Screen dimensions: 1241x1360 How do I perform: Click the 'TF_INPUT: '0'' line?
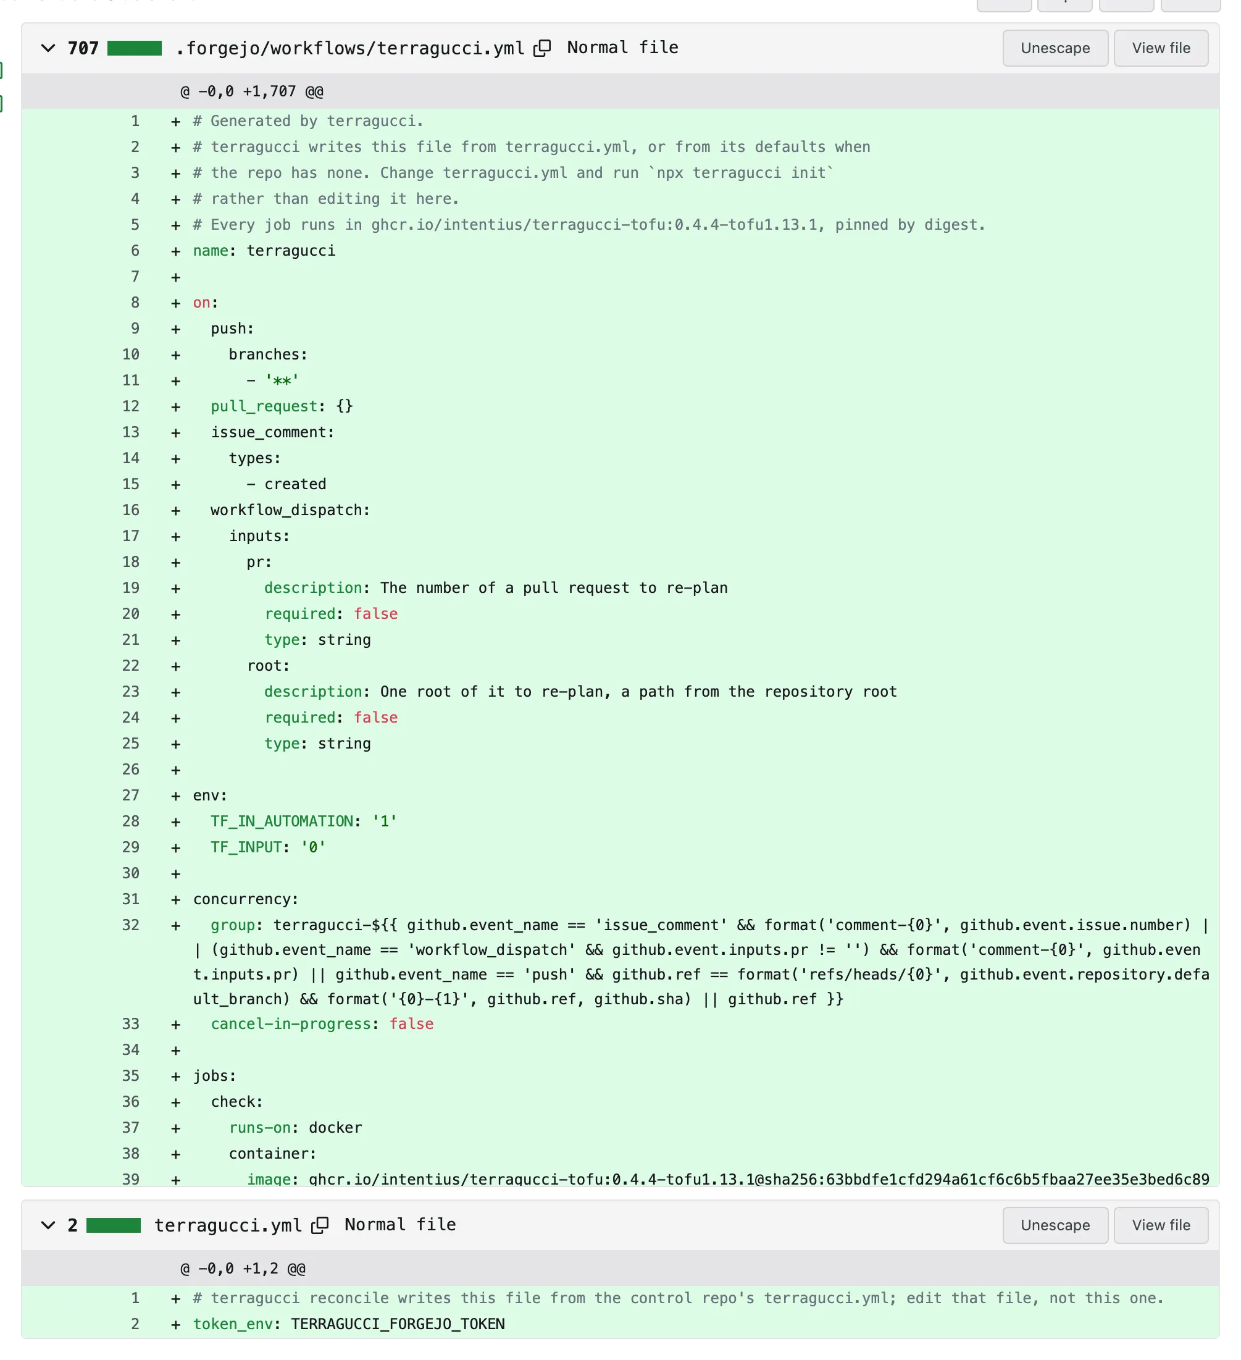coord(268,847)
